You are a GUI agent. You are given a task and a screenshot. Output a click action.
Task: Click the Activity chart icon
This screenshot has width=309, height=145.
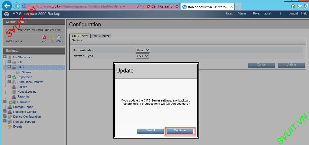tap(14, 87)
